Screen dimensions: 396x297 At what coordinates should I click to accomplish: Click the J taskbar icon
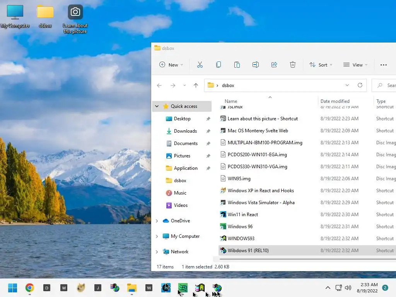(x=98, y=288)
